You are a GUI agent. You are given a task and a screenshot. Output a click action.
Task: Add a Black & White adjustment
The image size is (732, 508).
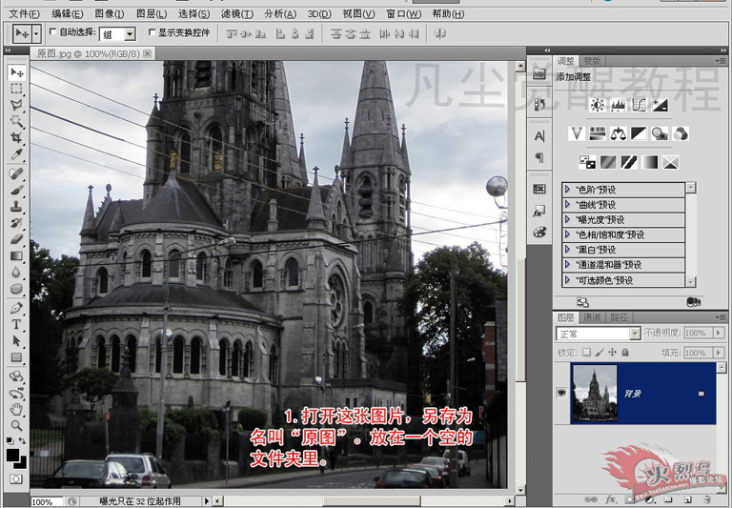tap(639, 134)
